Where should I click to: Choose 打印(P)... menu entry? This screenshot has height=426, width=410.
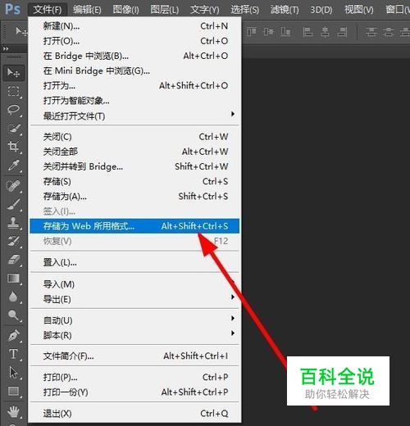click(x=134, y=378)
